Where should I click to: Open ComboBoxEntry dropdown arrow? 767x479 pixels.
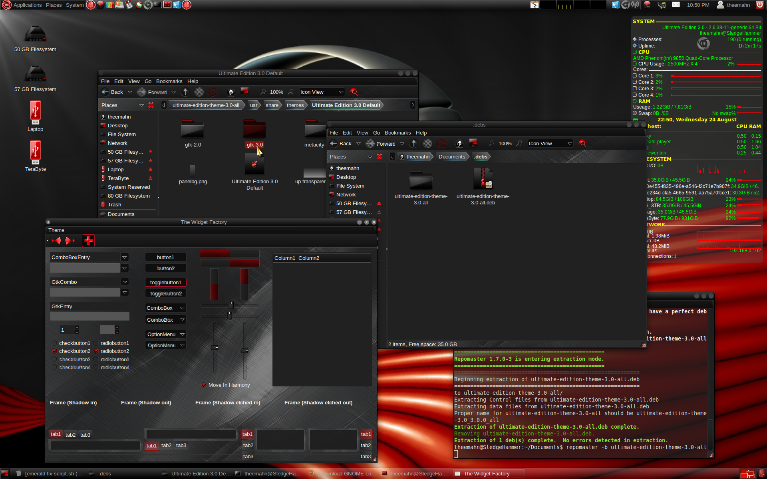[x=125, y=257]
